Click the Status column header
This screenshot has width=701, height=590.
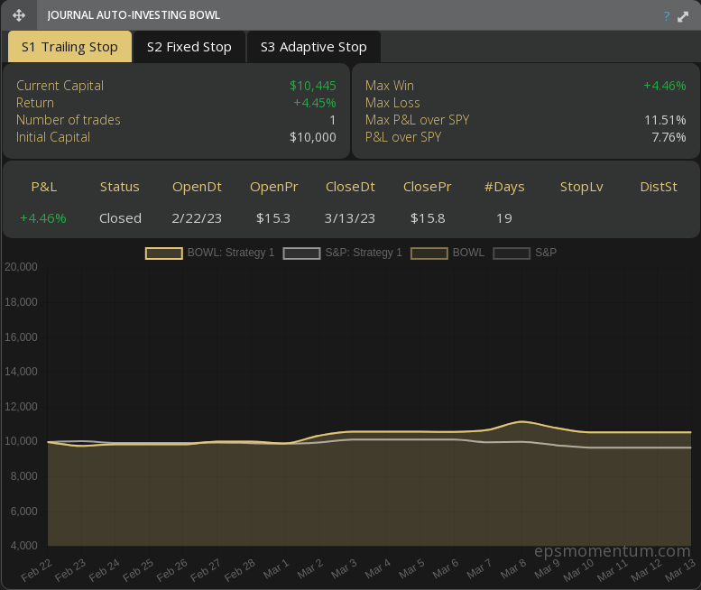coord(119,187)
